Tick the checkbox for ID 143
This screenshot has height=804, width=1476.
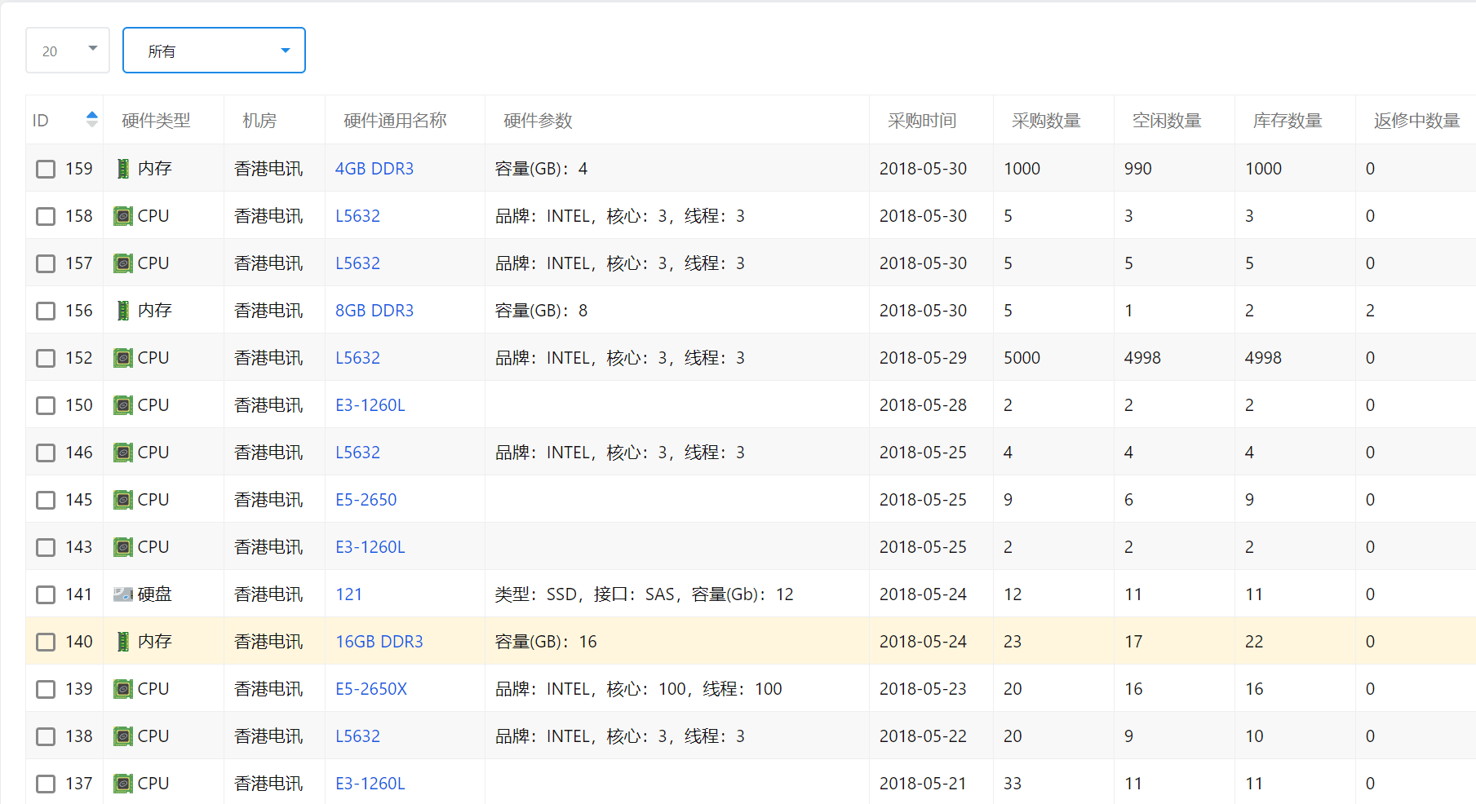(46, 547)
